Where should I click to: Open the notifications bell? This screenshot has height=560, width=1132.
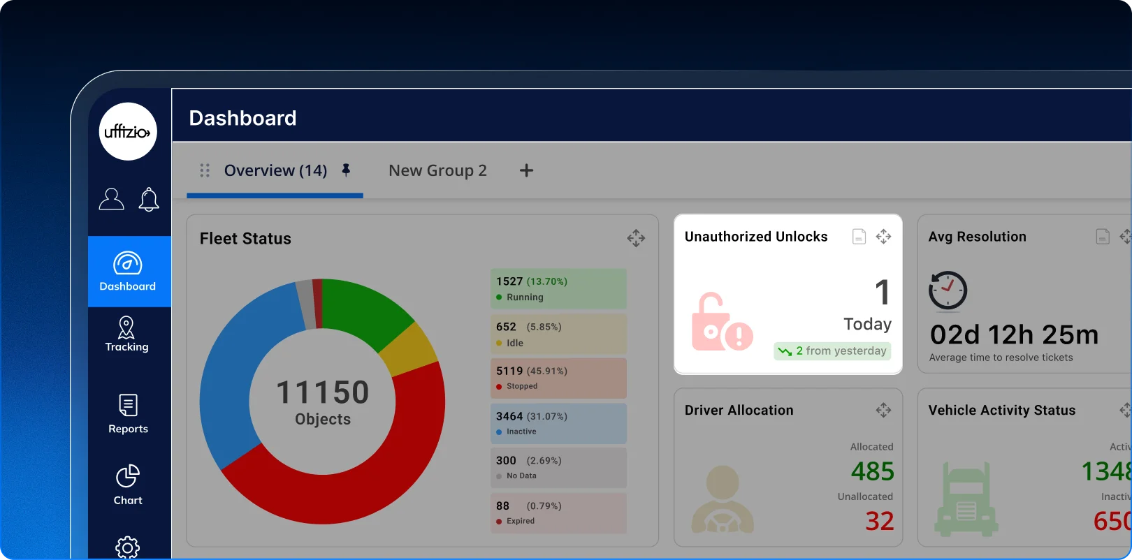(149, 199)
